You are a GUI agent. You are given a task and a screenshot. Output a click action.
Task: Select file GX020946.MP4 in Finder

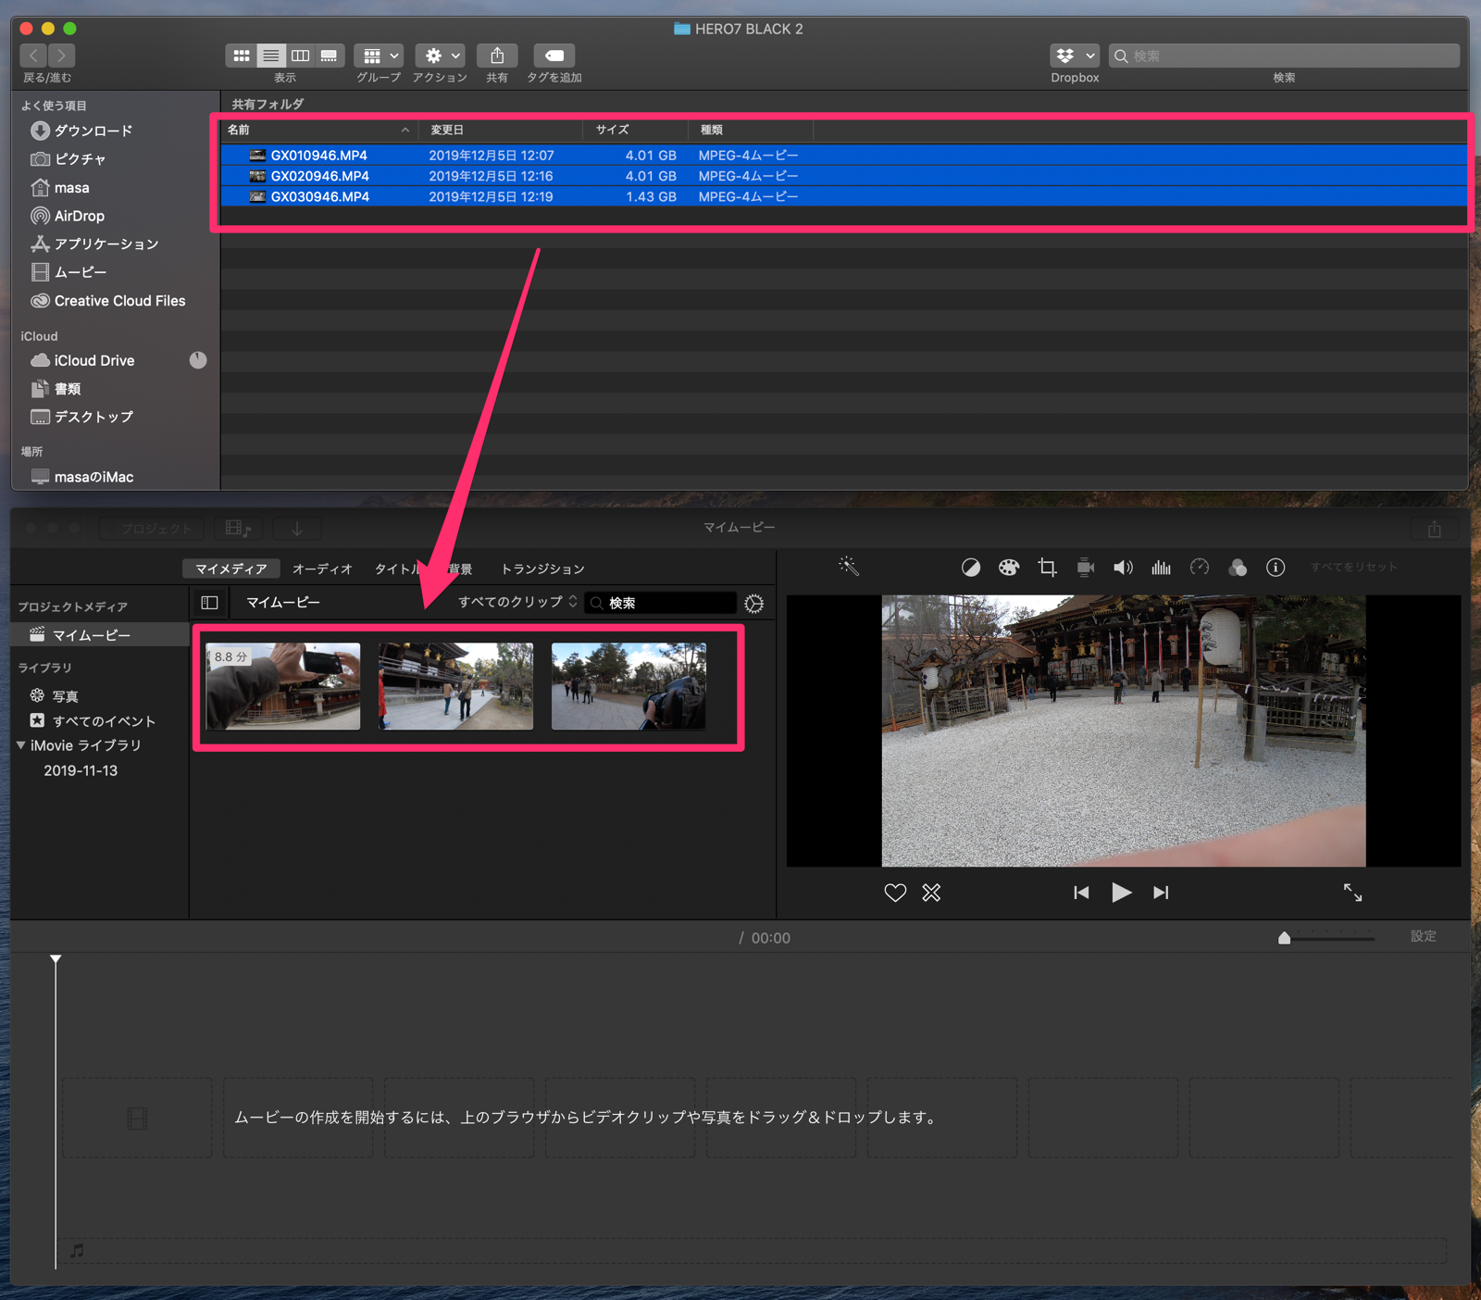click(844, 176)
